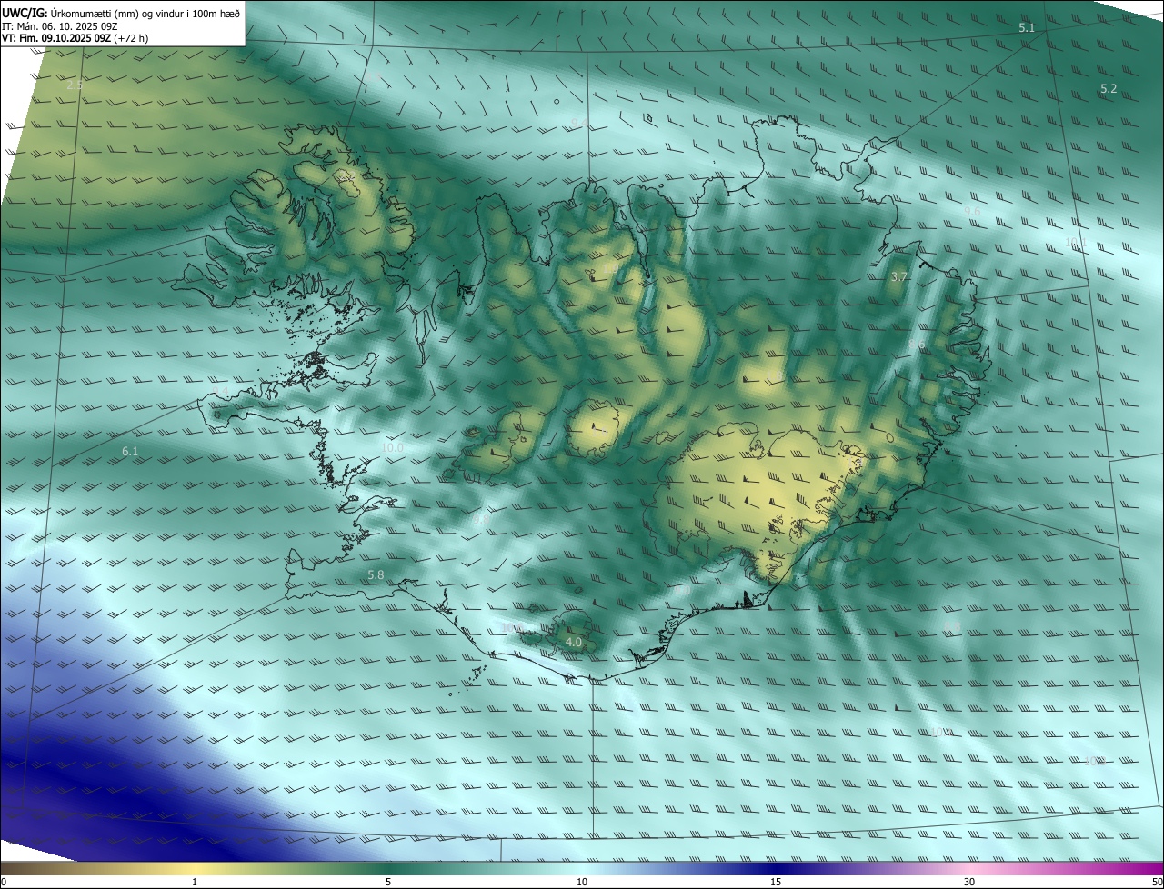Click the colour scale tick label 15
Screen dimensions: 1164x889
point(776,882)
